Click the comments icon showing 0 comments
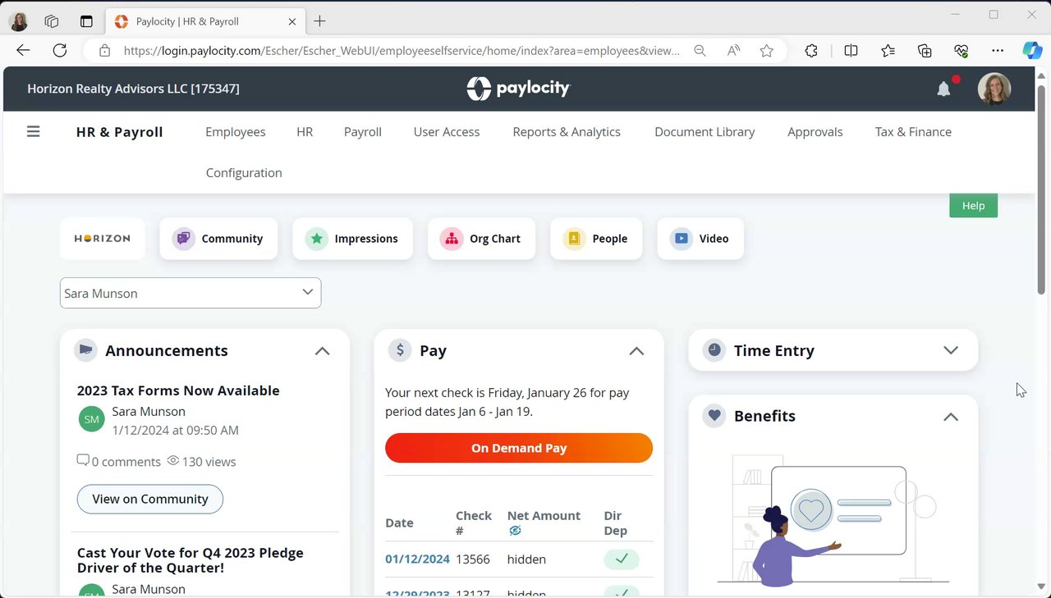Viewport: 1051px width, 598px height. click(x=83, y=461)
